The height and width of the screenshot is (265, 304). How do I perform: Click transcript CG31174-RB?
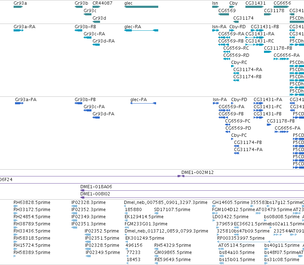coord(247,76)
